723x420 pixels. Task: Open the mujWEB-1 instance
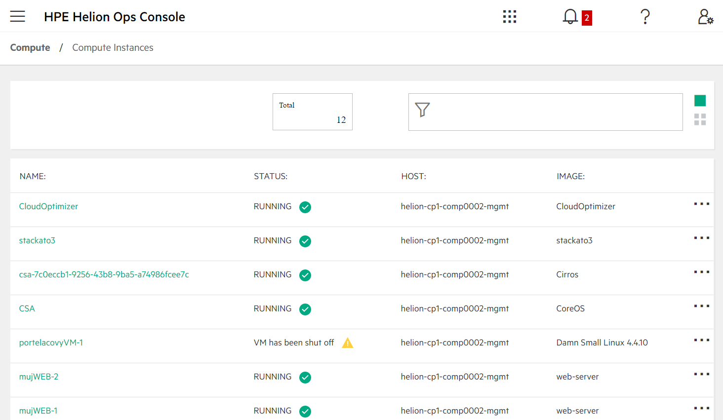(38, 411)
